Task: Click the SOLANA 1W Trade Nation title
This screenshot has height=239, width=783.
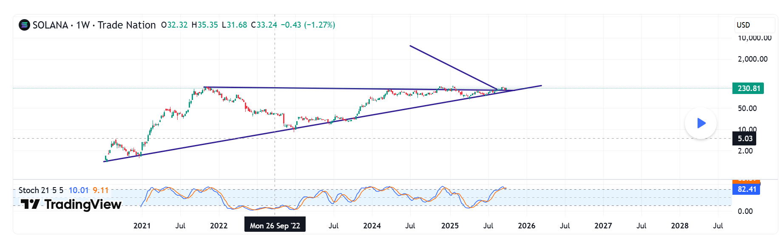Action: [x=94, y=25]
